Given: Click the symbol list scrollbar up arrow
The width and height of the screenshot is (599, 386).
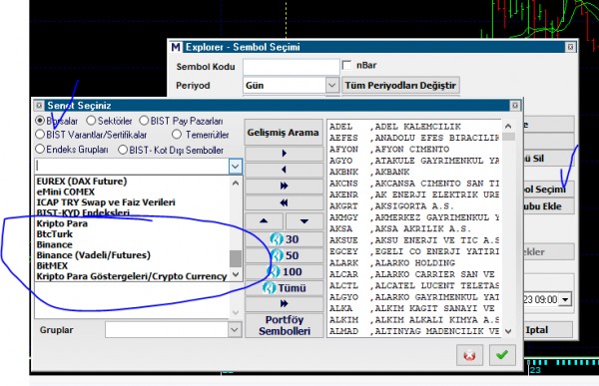Looking at the screenshot, I should (x=508, y=126).
